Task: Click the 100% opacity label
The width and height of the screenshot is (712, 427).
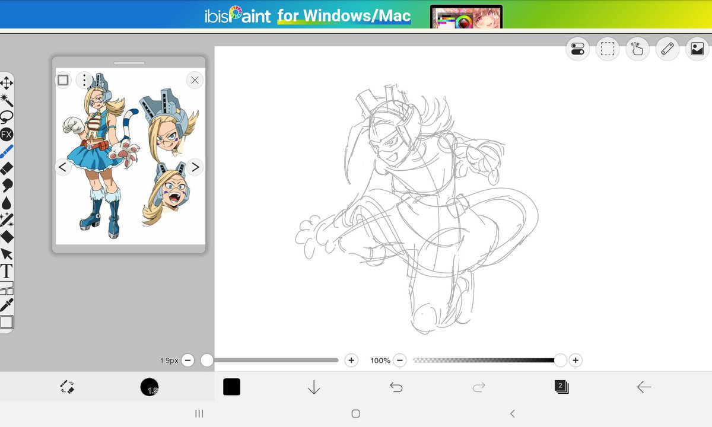Action: click(380, 361)
